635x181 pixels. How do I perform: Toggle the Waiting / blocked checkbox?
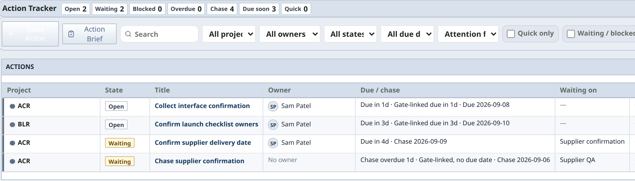[x=571, y=34]
